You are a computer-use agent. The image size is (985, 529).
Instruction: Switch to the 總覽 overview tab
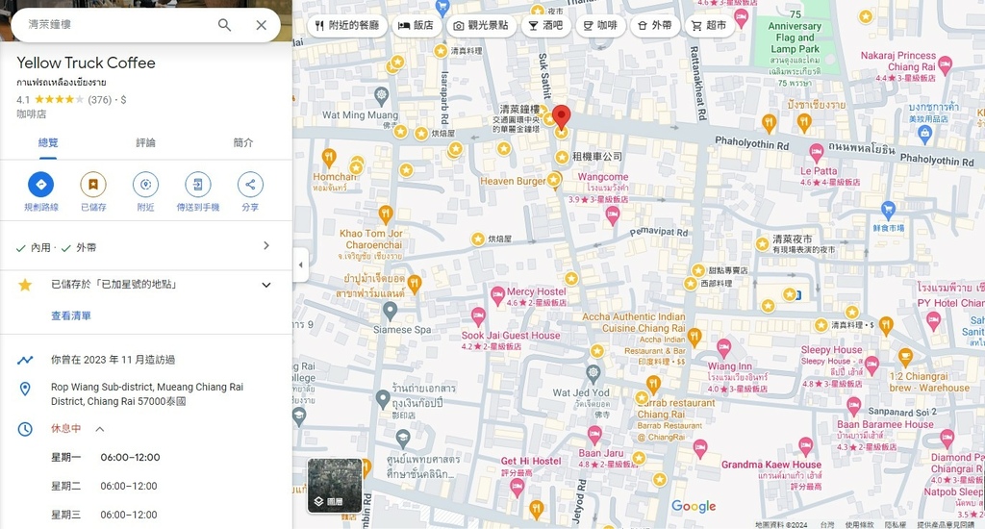pyautogui.click(x=48, y=142)
